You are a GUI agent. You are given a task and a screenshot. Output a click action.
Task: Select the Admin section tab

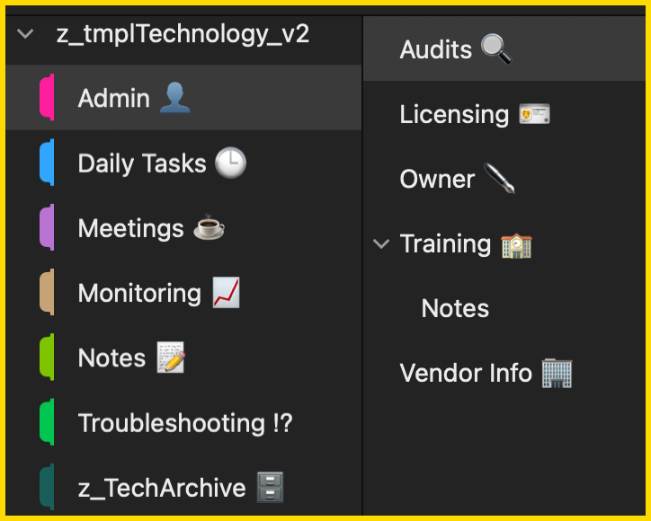[x=184, y=98]
